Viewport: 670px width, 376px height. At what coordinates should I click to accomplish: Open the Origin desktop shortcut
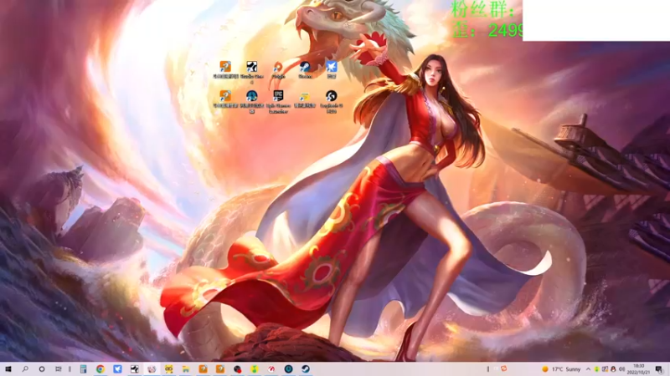pos(278,69)
